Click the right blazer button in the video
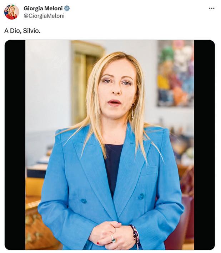This screenshot has width=221, height=253. click(x=142, y=196)
